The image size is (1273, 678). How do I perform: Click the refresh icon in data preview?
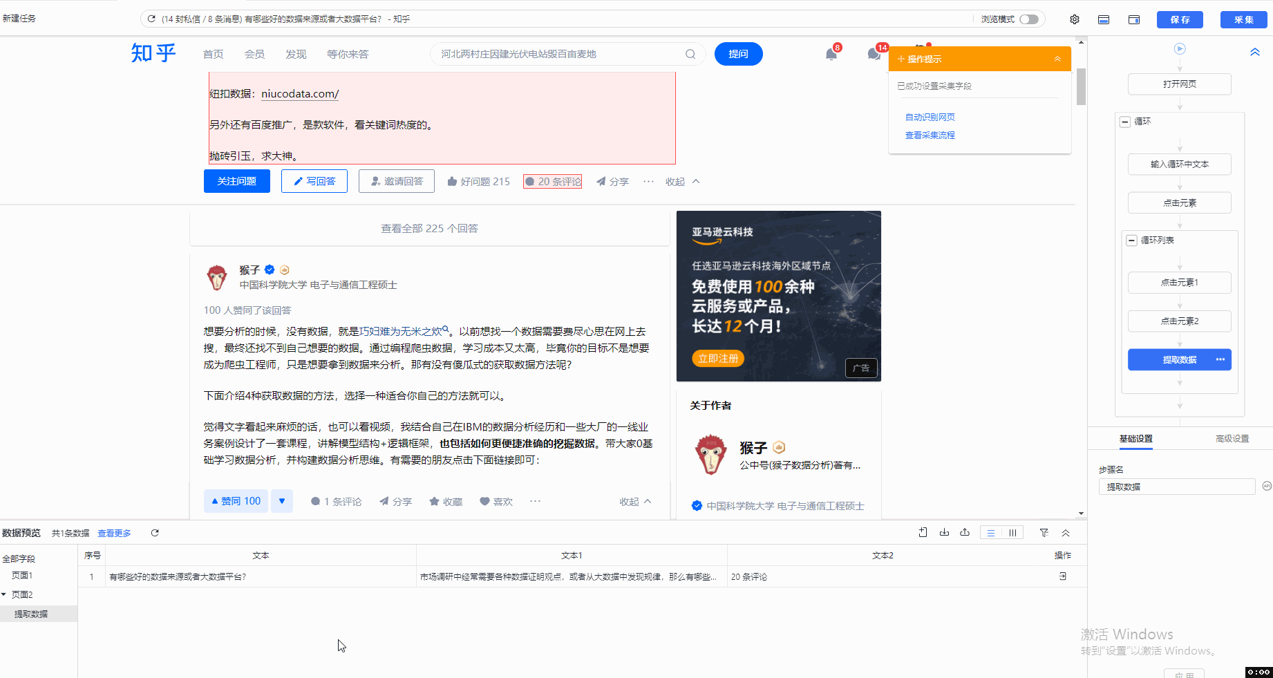pyautogui.click(x=155, y=533)
